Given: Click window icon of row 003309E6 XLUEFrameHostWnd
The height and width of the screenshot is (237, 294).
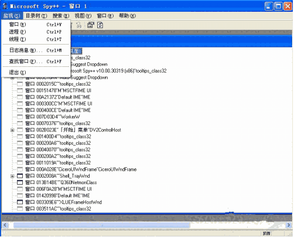Looking at the screenshot, I should coord(20,202).
